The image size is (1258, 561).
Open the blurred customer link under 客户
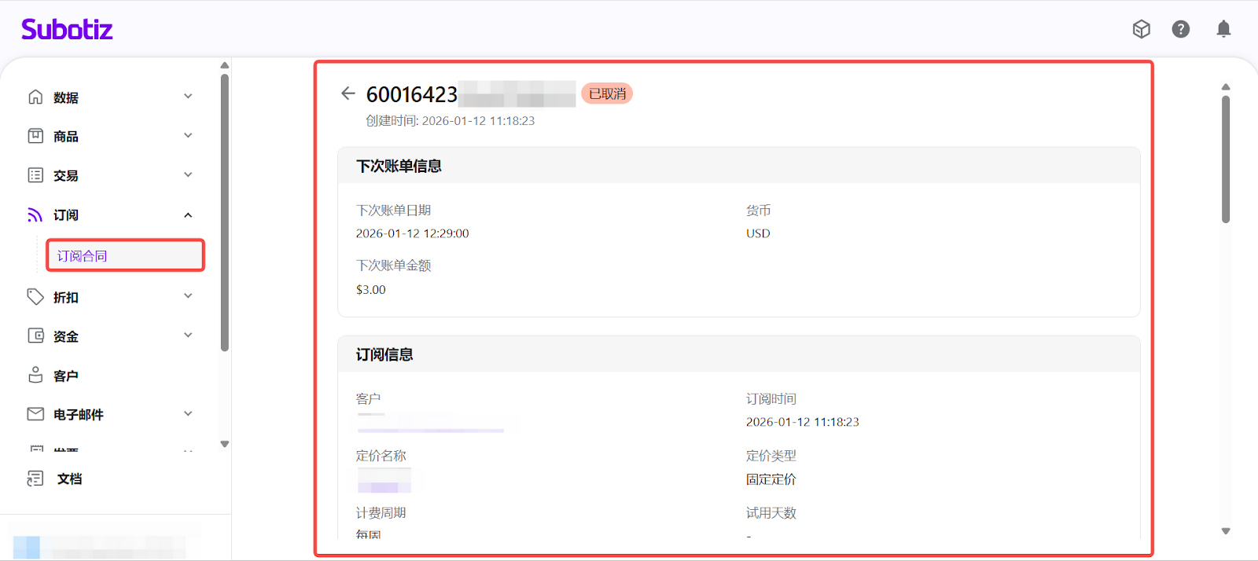pyautogui.click(x=430, y=424)
